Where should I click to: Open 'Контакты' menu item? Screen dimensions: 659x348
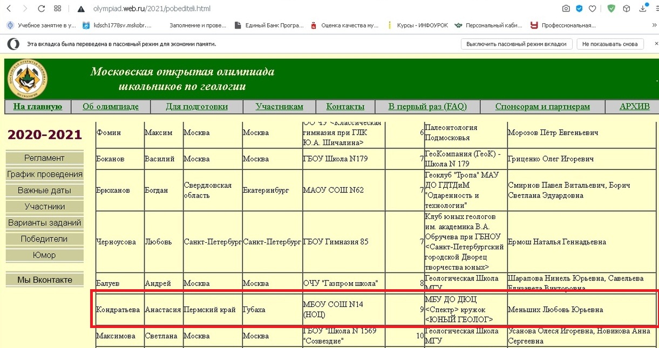pos(345,106)
